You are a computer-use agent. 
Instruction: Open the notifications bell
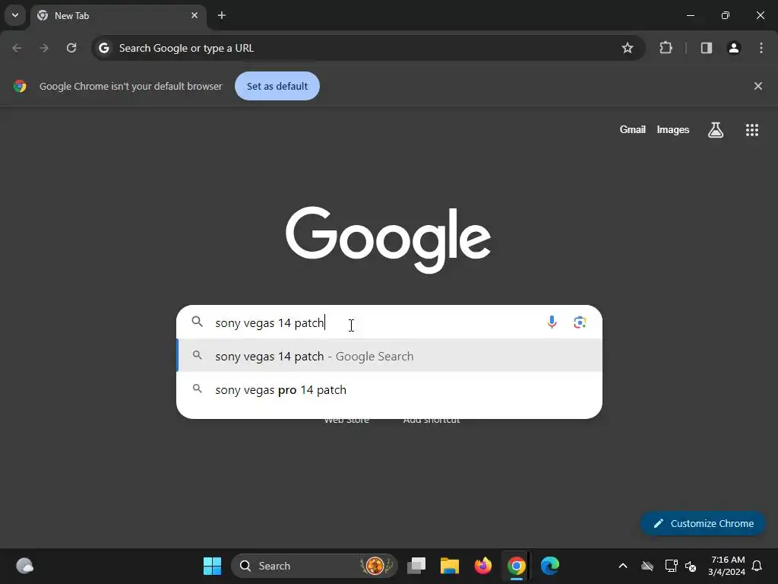point(757,566)
